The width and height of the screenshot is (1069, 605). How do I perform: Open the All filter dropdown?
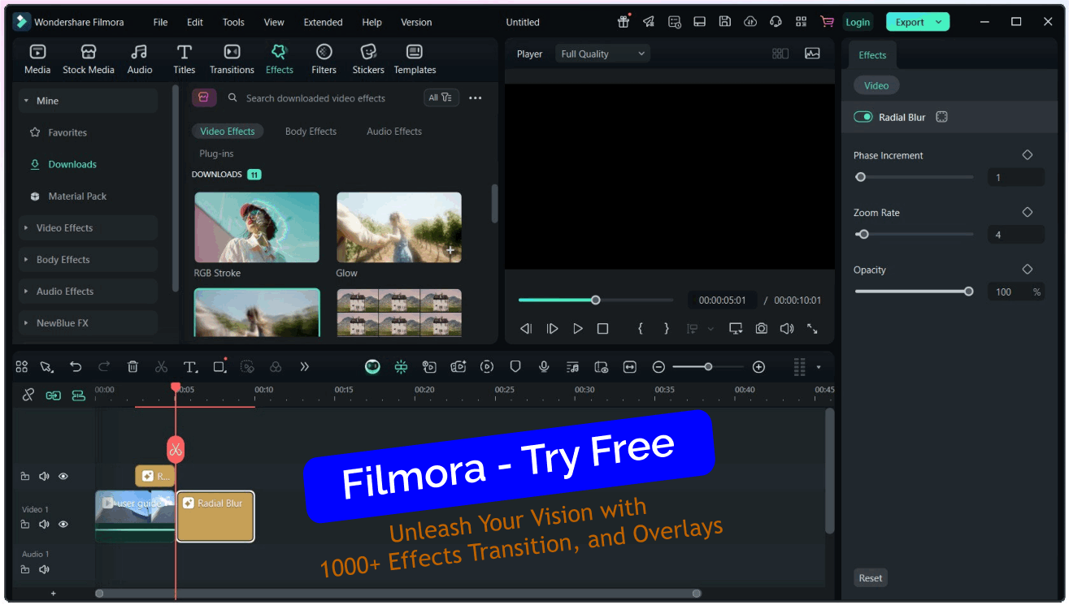click(x=441, y=97)
